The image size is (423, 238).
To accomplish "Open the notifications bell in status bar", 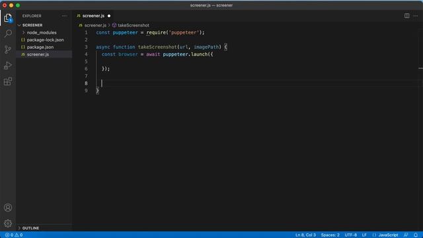I will pyautogui.click(x=416, y=235).
